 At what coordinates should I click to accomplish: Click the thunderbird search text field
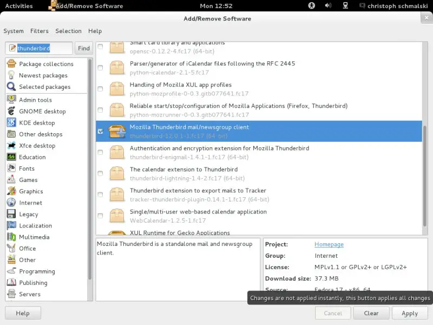38,48
